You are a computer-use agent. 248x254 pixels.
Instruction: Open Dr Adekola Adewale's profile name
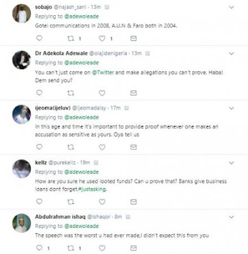pos(62,53)
